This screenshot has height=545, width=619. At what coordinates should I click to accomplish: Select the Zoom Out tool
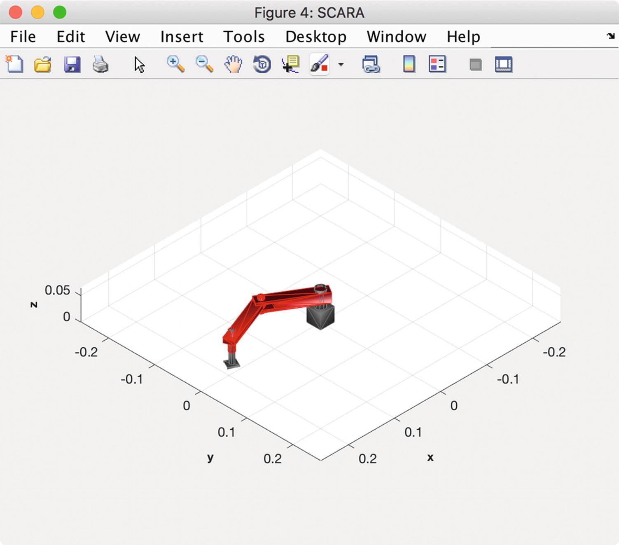(203, 64)
